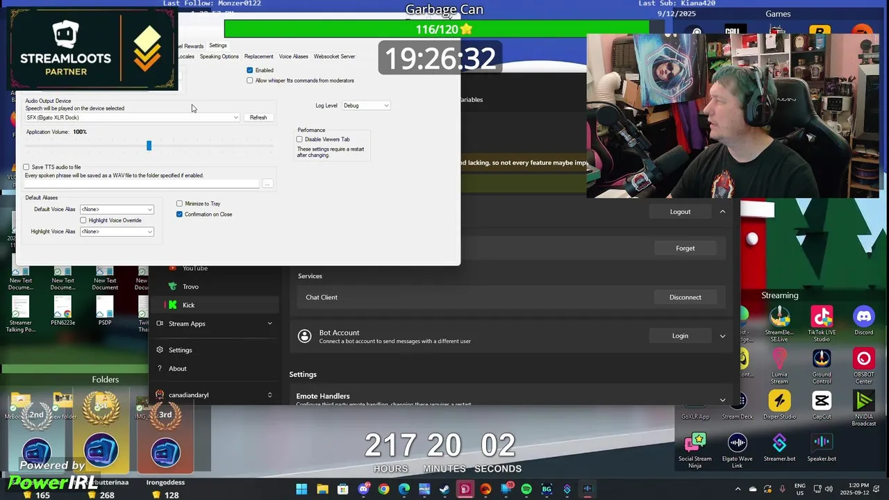Open Speaker.bot taskbar icon
Screen dimensions: 889x500
588,489
